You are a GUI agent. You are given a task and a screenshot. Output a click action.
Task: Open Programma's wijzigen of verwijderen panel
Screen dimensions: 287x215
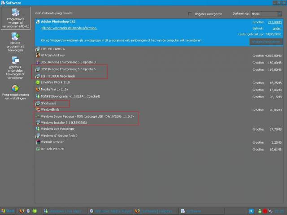click(x=16, y=18)
